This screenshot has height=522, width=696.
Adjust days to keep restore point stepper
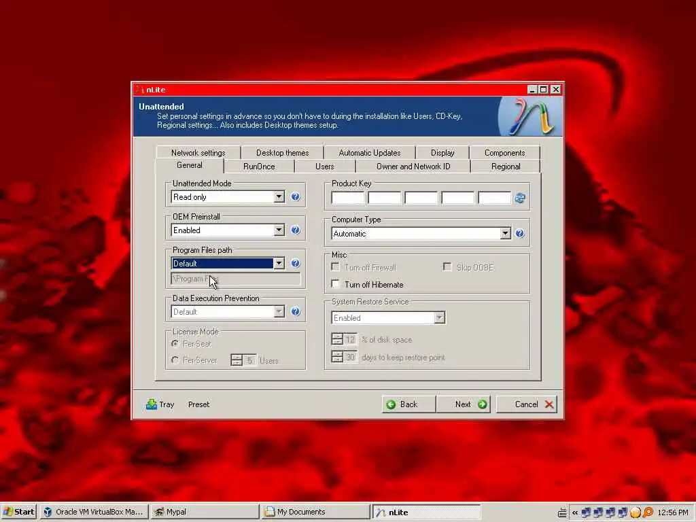click(337, 357)
